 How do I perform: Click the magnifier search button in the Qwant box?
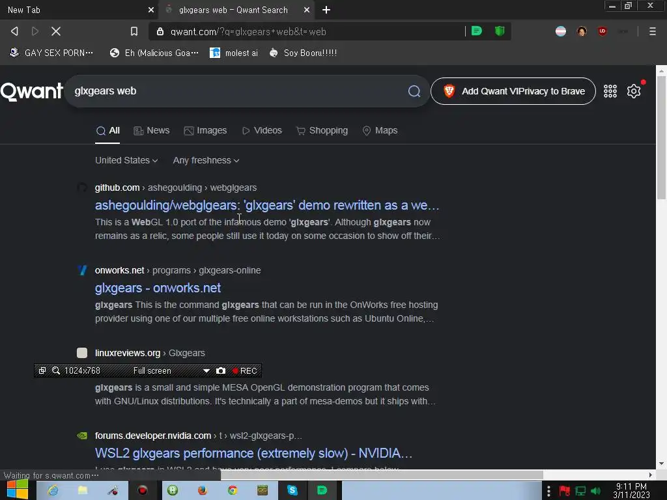414,91
